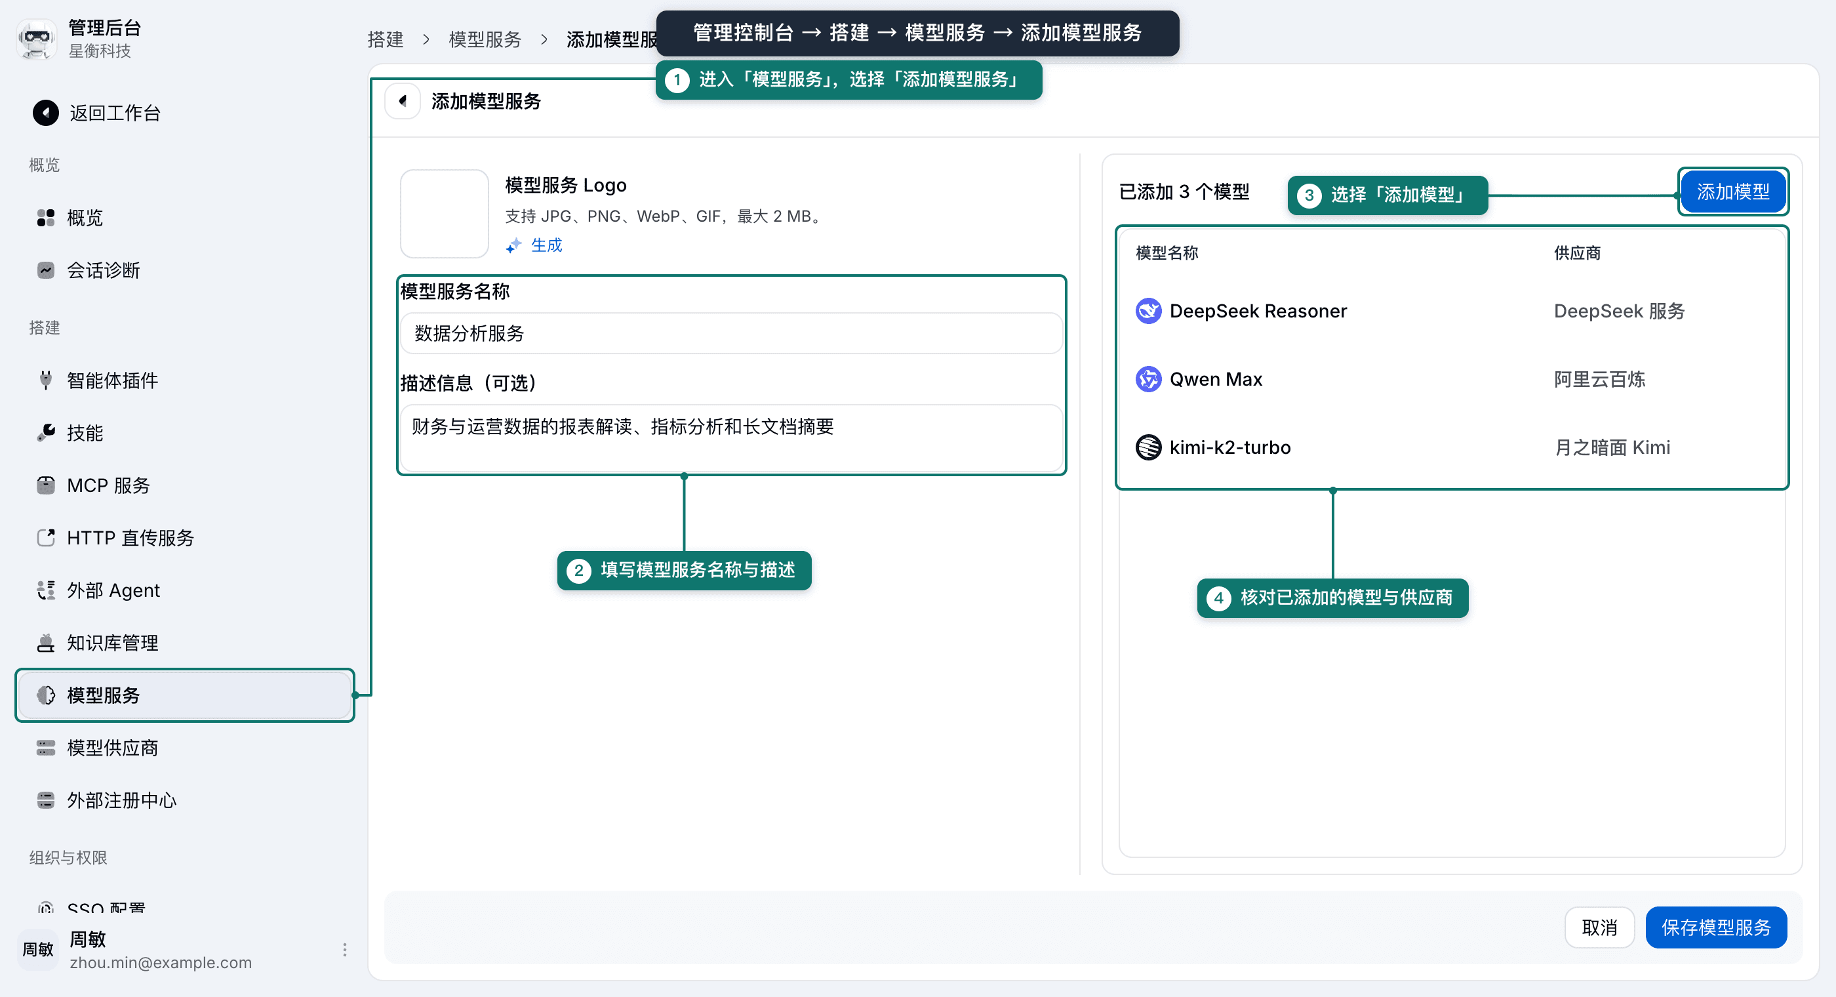Open MCP 服务 menu item
This screenshot has width=1836, height=997.
(185, 485)
